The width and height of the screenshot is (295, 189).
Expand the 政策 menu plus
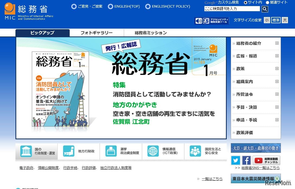[277, 69]
